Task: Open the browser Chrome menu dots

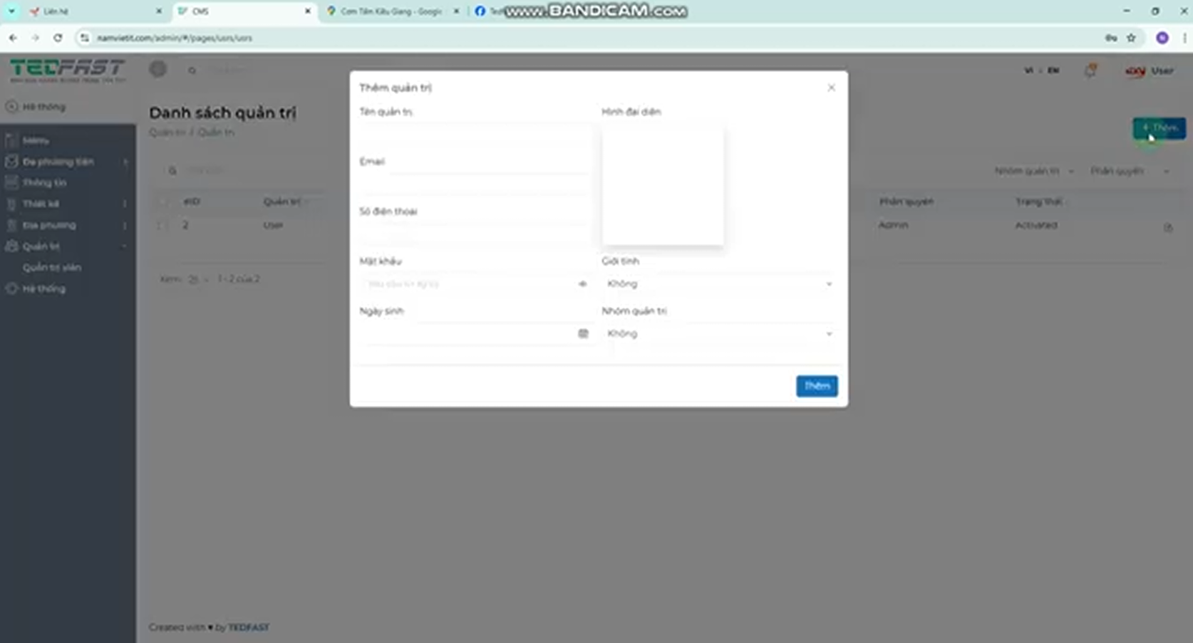Action: (1184, 38)
